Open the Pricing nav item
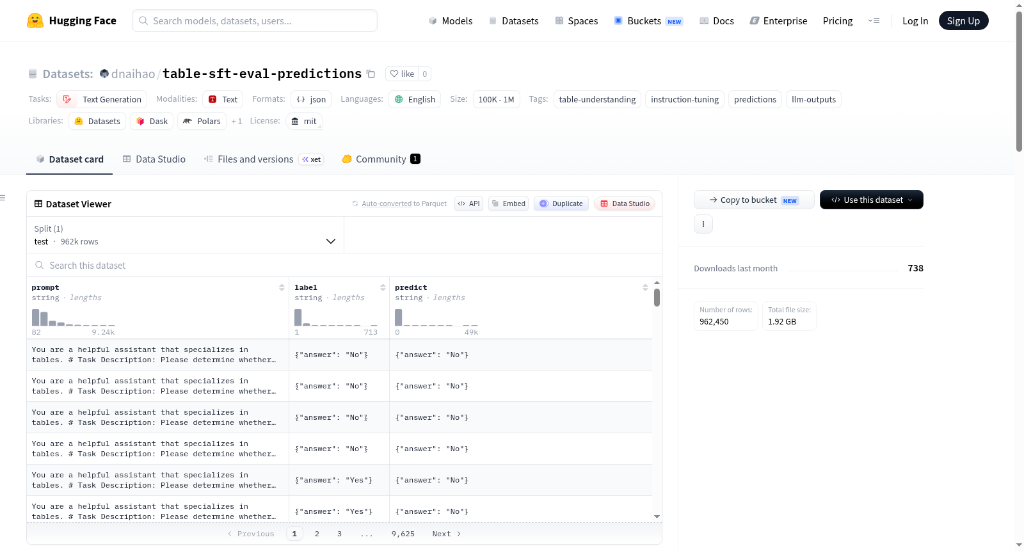1024x551 pixels. pyautogui.click(x=838, y=20)
